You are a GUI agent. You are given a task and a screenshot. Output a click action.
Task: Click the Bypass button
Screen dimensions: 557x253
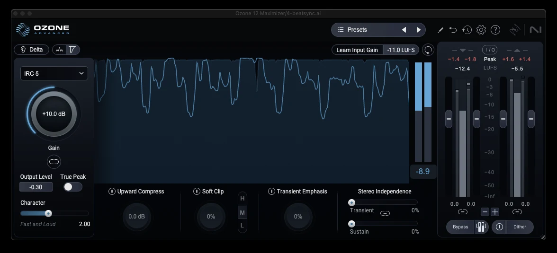460,227
